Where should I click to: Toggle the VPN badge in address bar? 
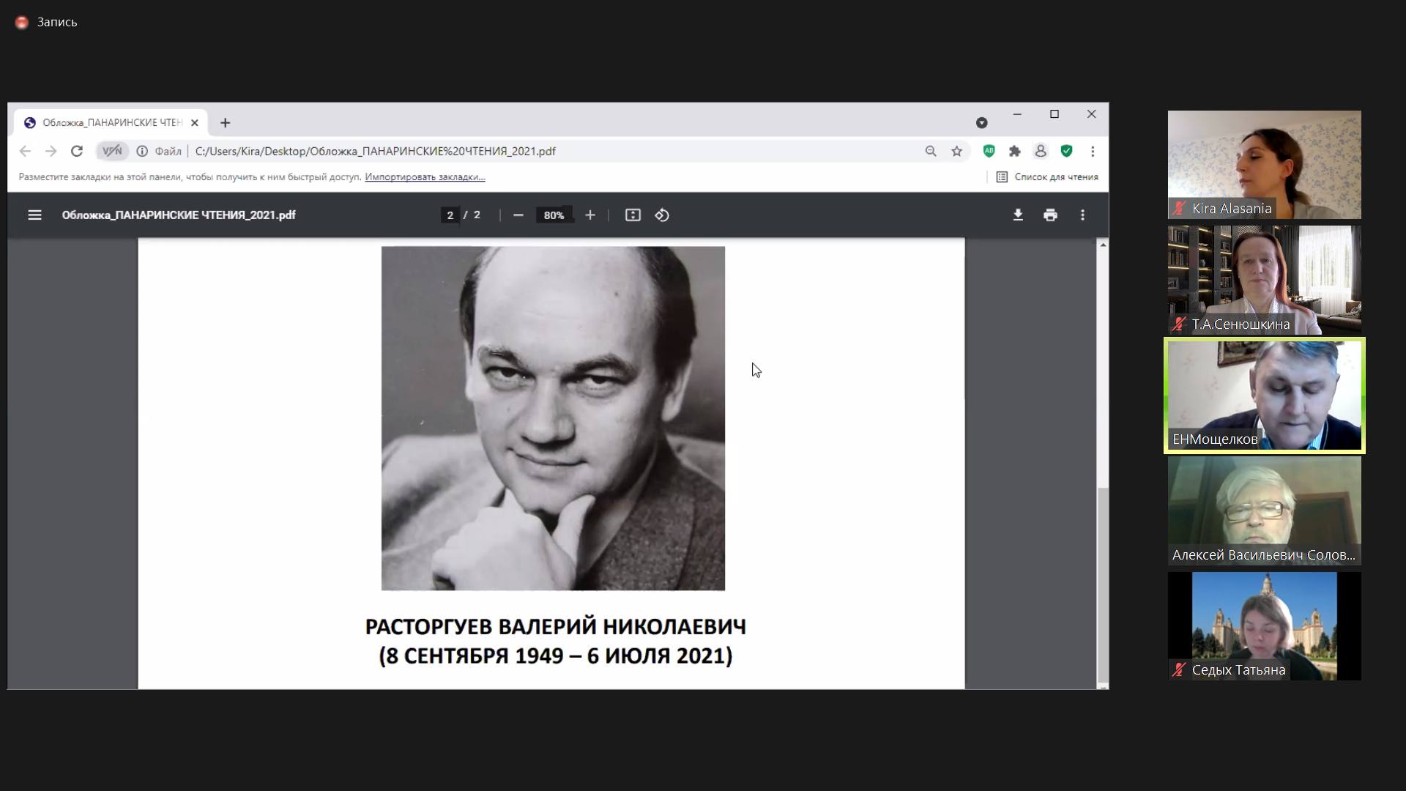coord(112,152)
